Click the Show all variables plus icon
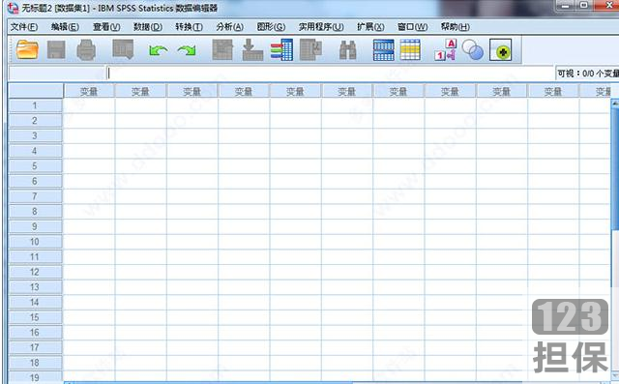 pos(501,49)
